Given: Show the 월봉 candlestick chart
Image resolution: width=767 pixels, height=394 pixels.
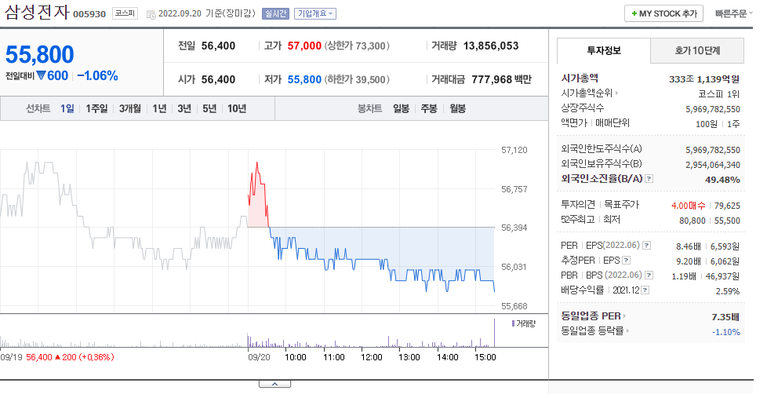Looking at the screenshot, I should (458, 108).
